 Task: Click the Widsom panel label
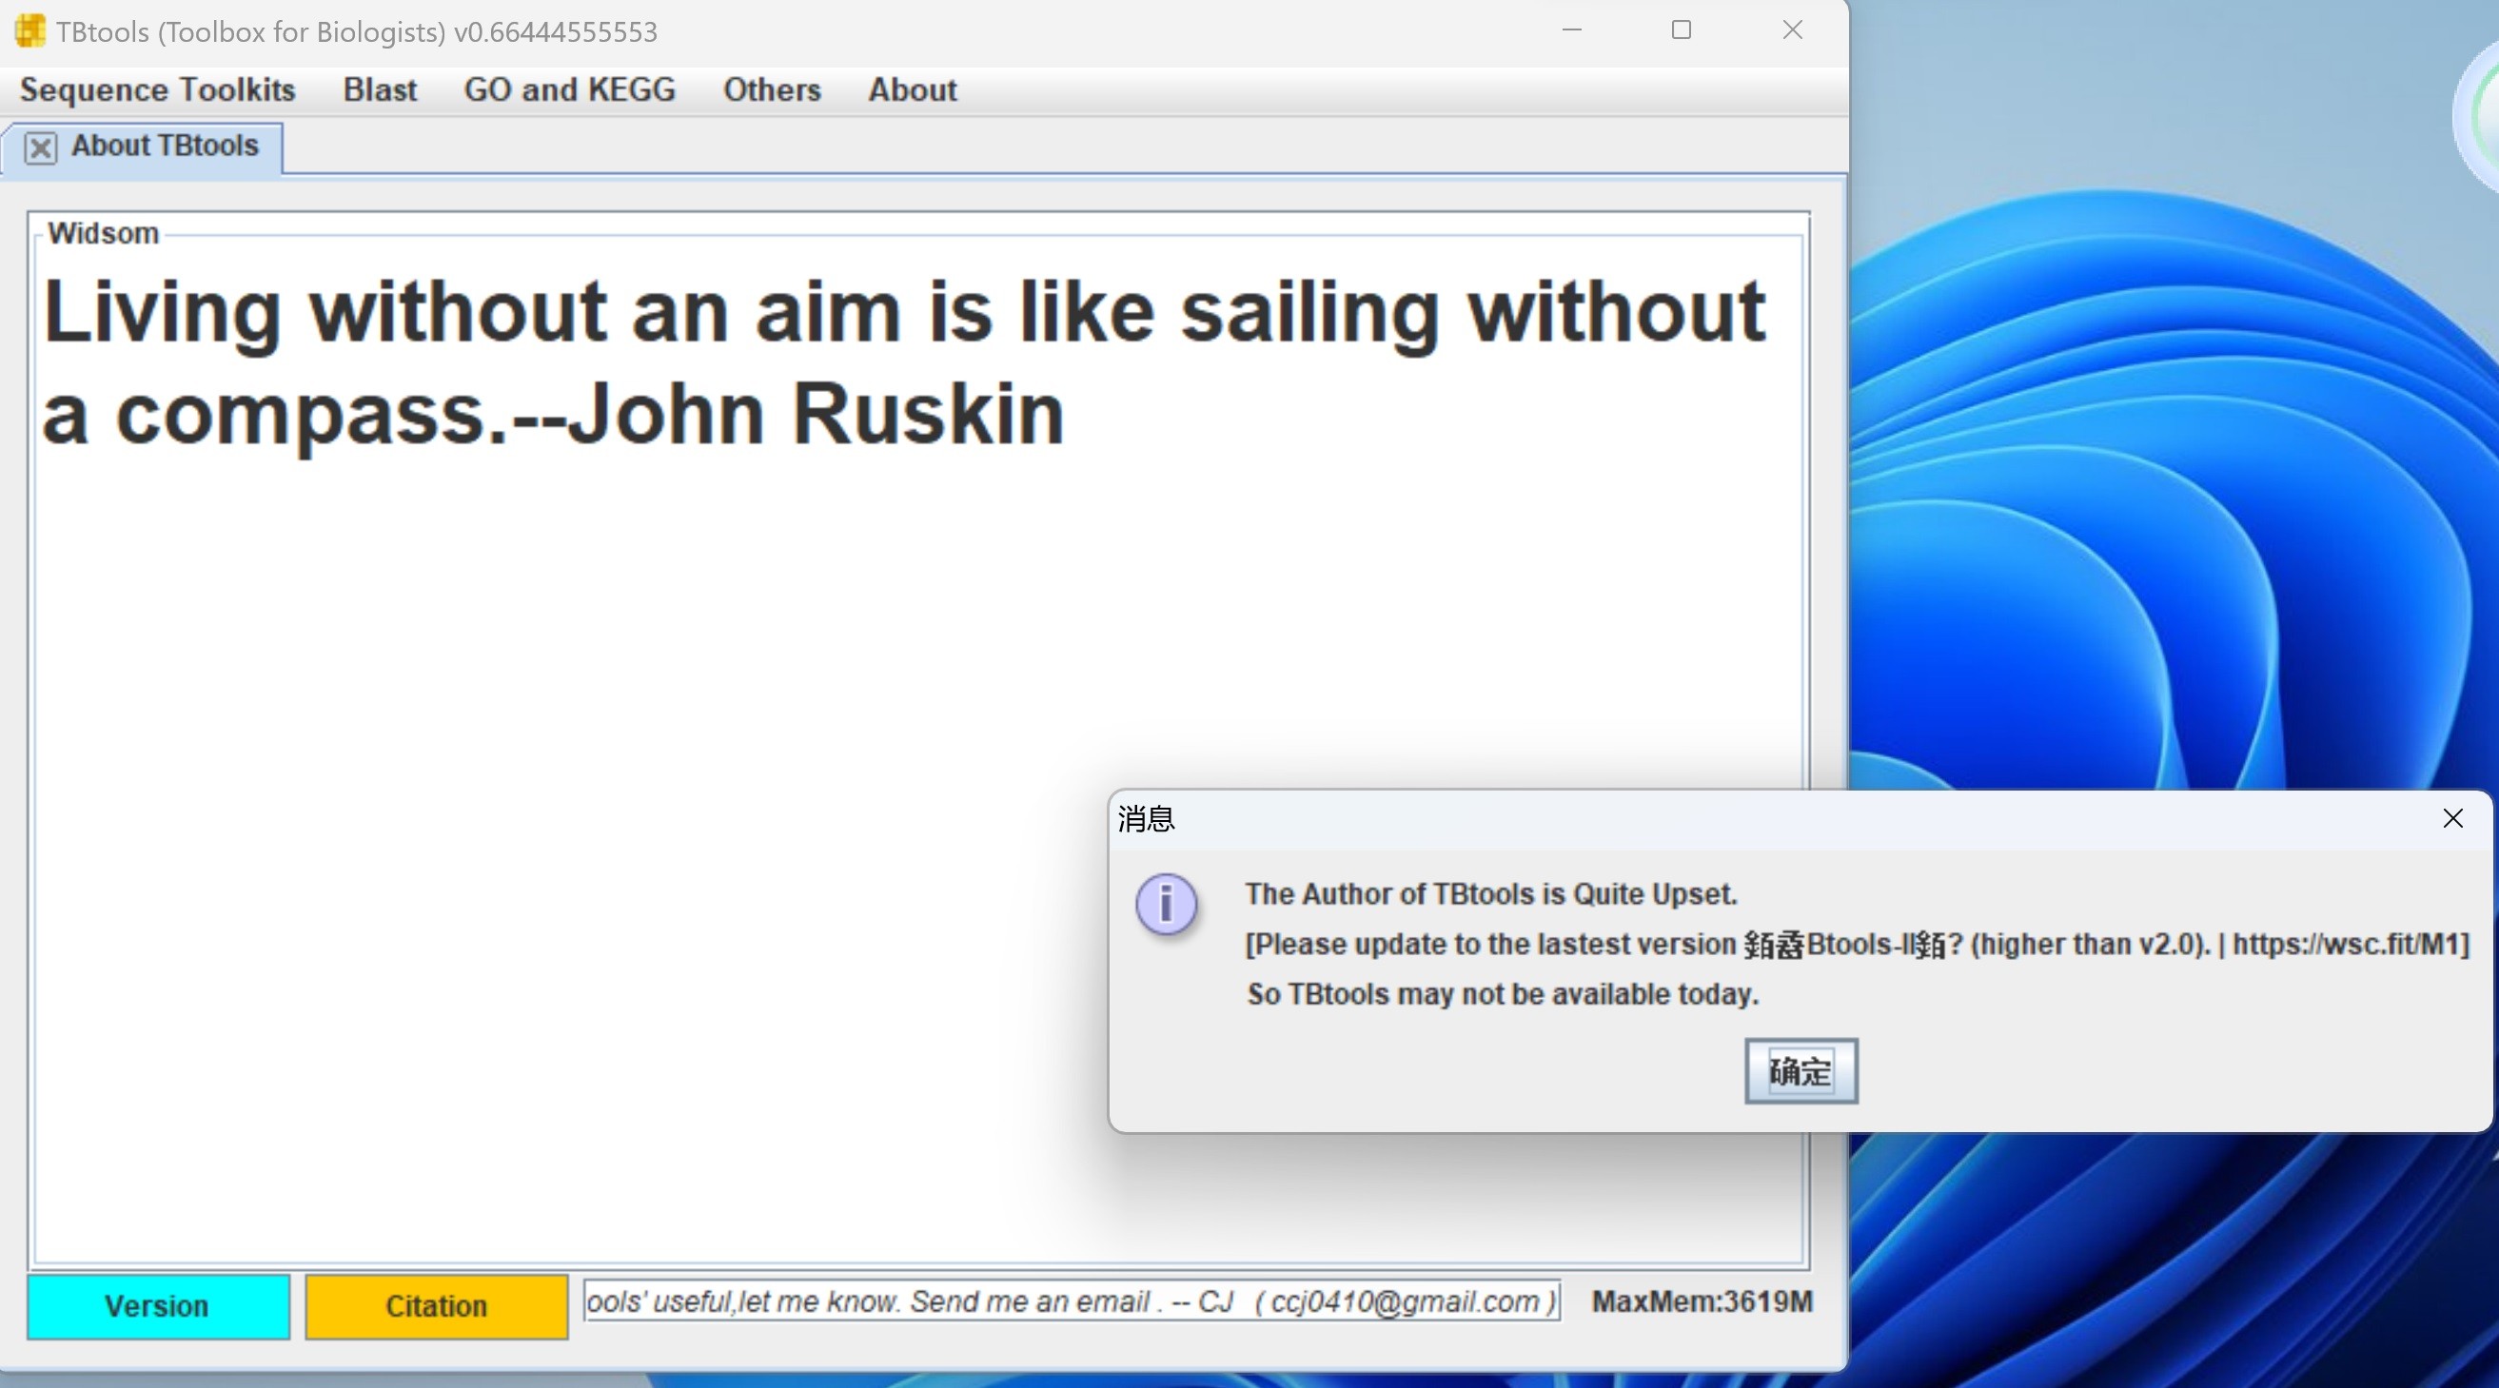click(103, 234)
